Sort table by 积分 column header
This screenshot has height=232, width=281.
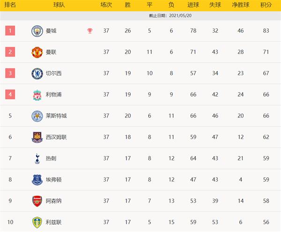click(266, 5)
